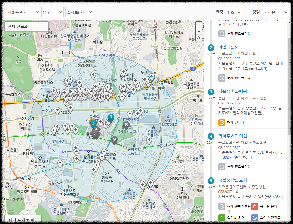The image size is (293, 224).
Task: Zoom in on the map with plus button
Action: click(199, 25)
